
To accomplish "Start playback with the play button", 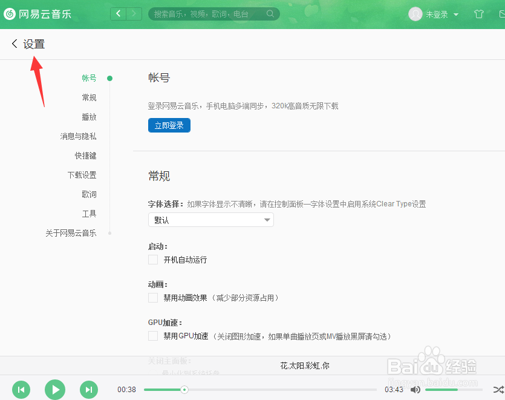I will 55,390.
